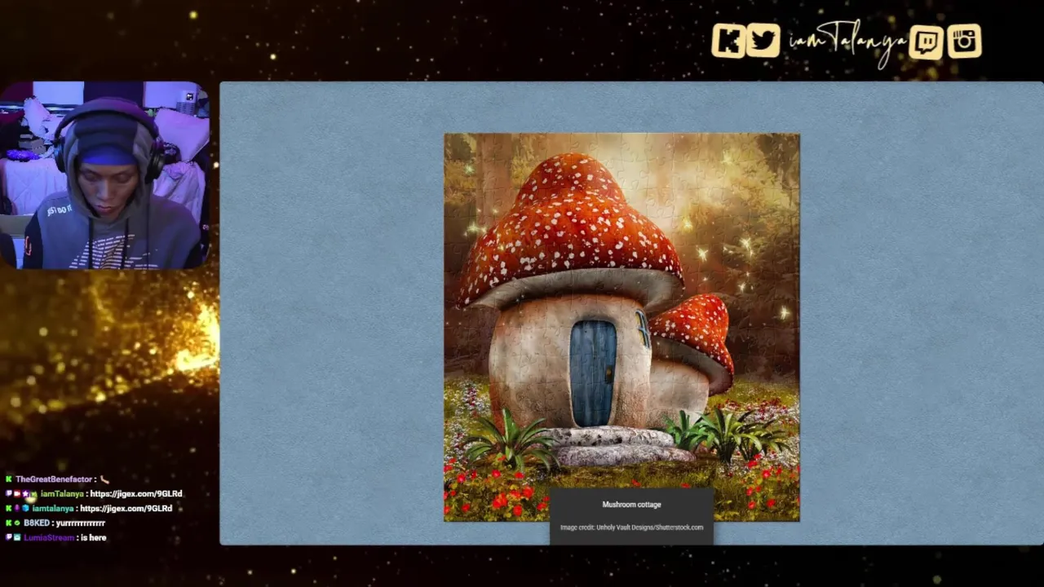Click the Instagram camera icon
Image resolution: width=1044 pixels, height=587 pixels.
point(964,42)
